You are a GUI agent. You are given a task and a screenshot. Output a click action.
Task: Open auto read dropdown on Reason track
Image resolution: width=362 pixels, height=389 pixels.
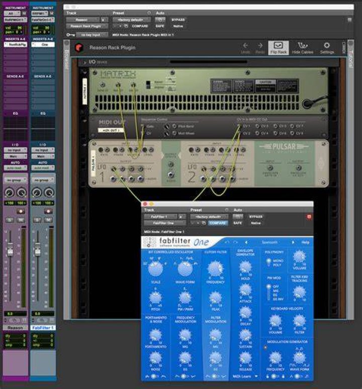coord(16,168)
